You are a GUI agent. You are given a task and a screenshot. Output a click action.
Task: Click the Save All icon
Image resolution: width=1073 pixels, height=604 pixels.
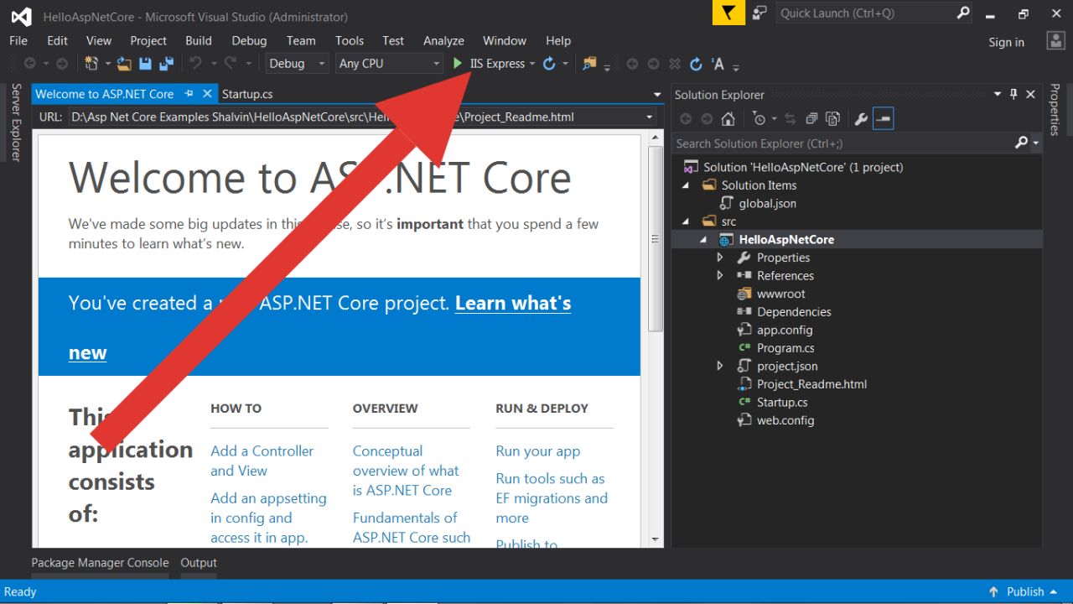tap(166, 64)
